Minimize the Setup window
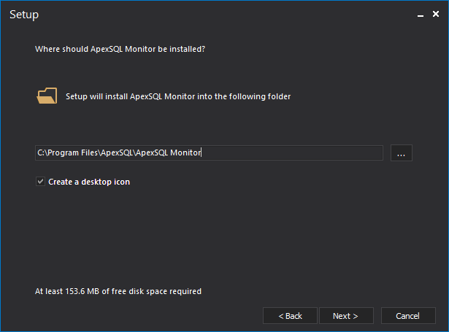Viewport: 449px width, 332px height. [x=421, y=15]
